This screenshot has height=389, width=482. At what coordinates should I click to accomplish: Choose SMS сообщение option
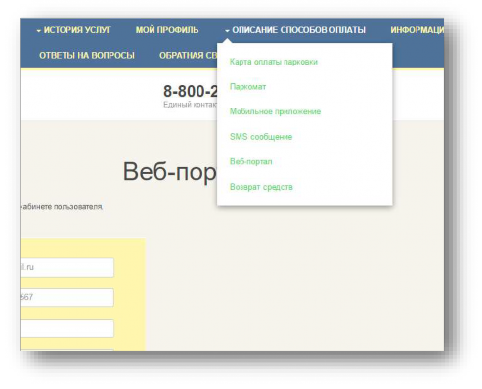click(261, 137)
